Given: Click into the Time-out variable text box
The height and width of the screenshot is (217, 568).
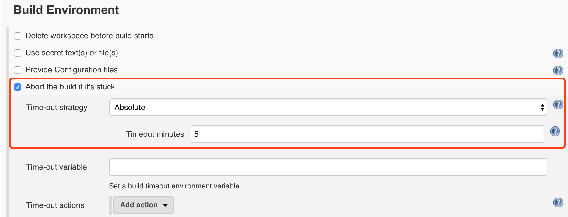Looking at the screenshot, I should coord(328,167).
